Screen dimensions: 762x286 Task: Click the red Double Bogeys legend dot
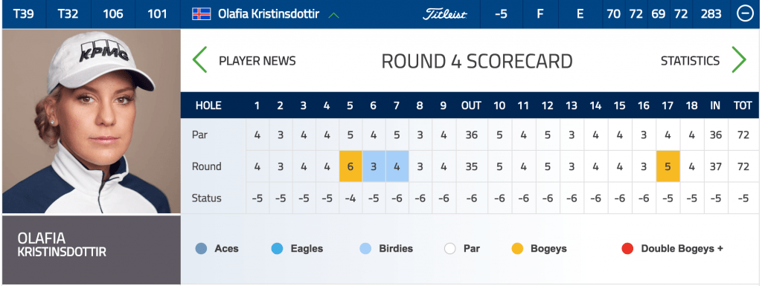(x=627, y=249)
